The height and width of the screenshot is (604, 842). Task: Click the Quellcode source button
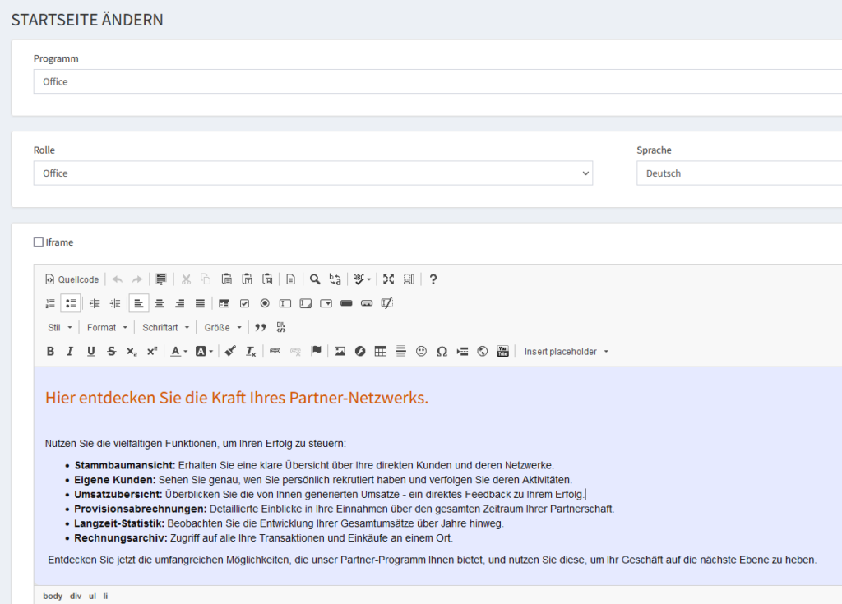(72, 279)
